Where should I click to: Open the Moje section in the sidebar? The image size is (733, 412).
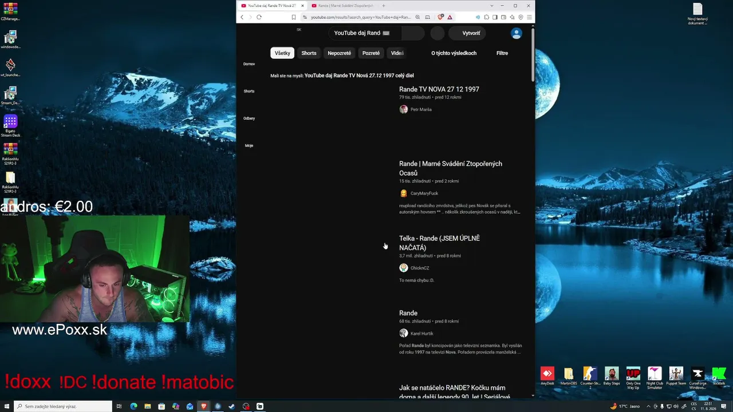[249, 145]
